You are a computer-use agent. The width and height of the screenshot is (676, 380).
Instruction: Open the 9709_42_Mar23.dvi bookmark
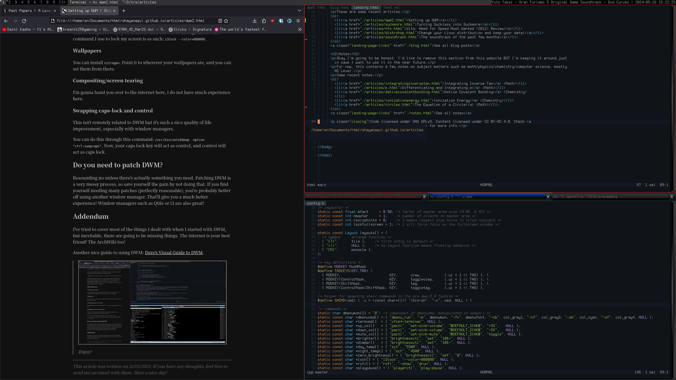point(139,30)
